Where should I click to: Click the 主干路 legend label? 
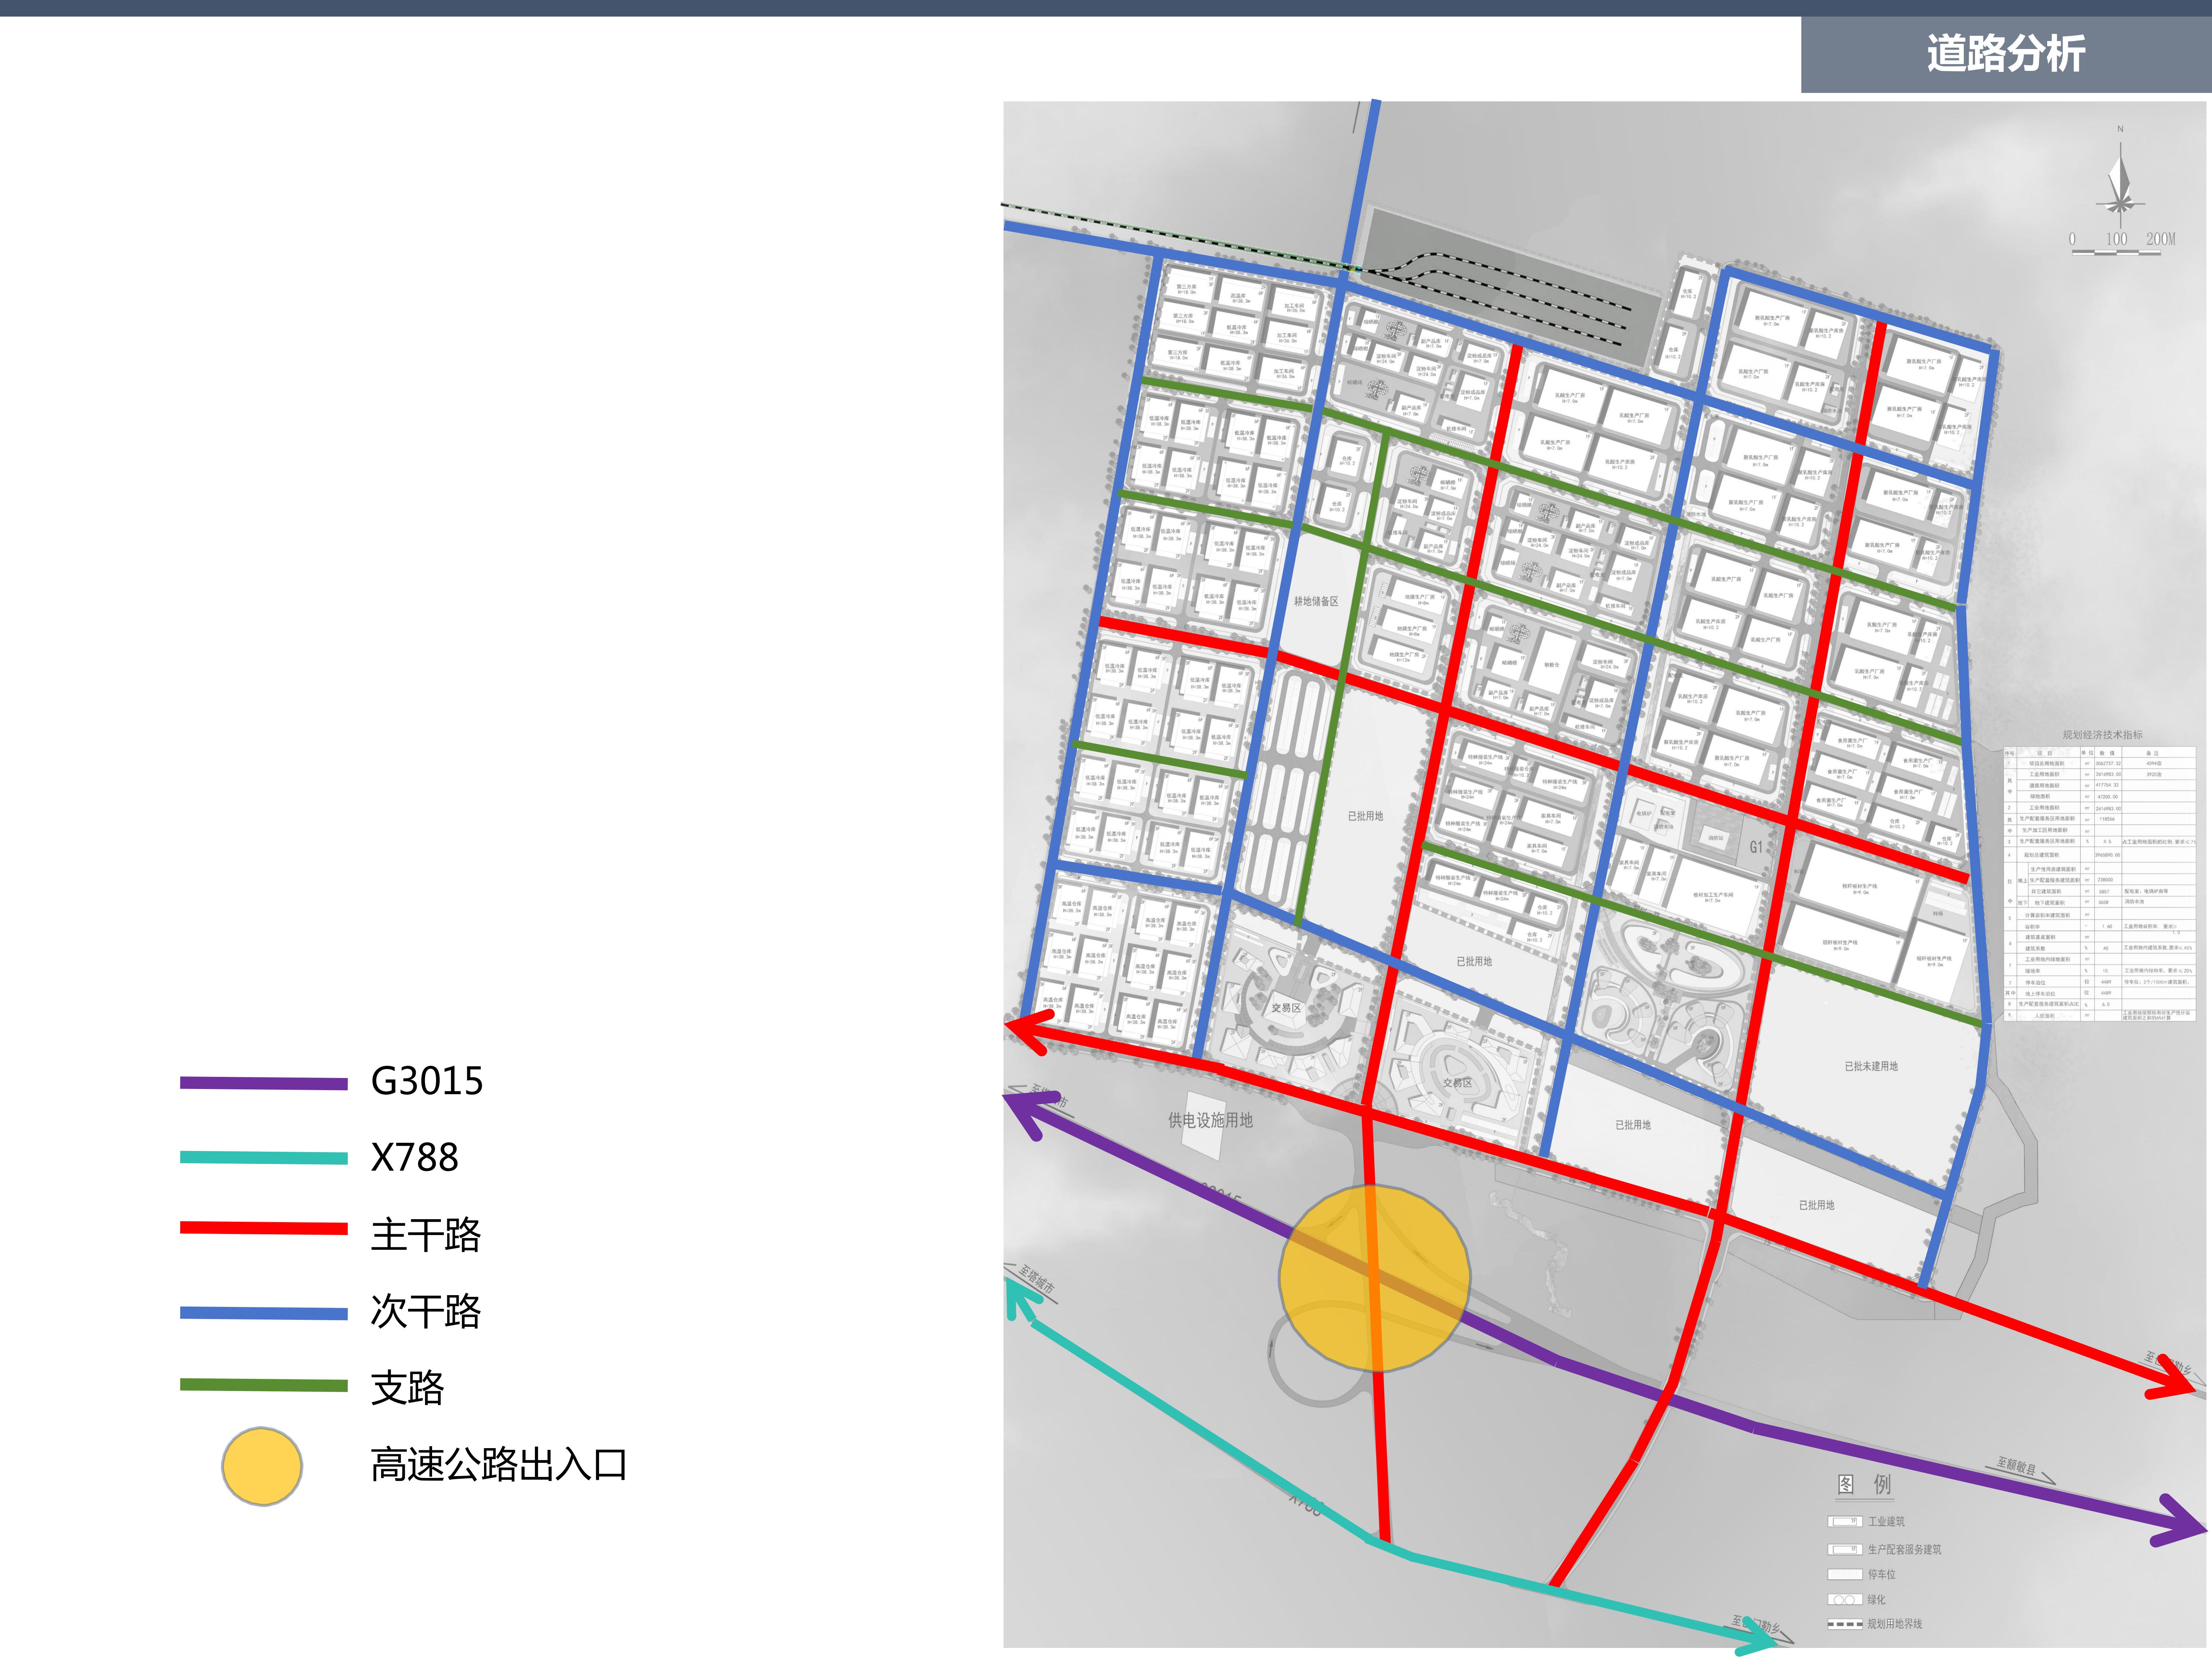click(426, 1235)
